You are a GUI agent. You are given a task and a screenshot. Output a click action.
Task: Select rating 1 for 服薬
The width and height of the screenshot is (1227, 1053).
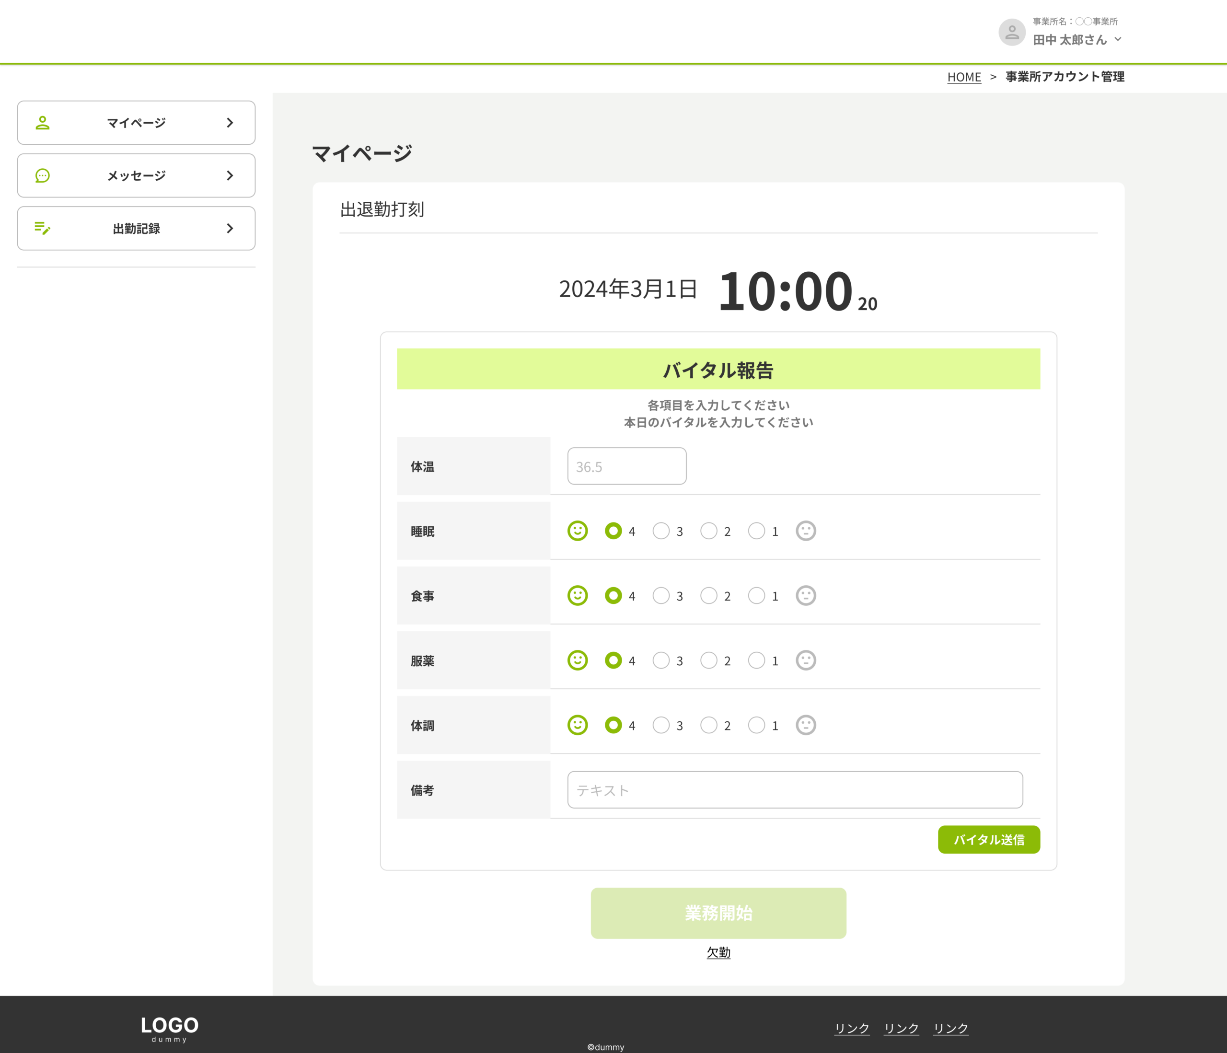(756, 660)
